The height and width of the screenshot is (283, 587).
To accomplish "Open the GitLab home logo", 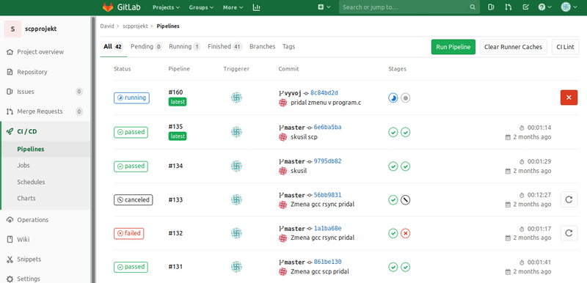I will point(122,7).
